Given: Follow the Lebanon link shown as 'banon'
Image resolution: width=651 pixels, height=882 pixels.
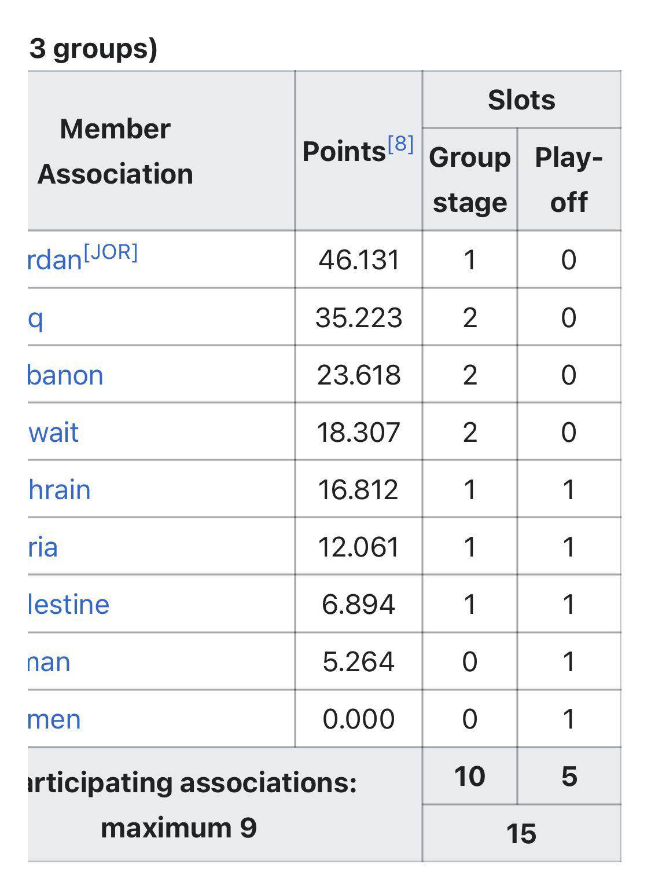Looking at the screenshot, I should (x=65, y=375).
